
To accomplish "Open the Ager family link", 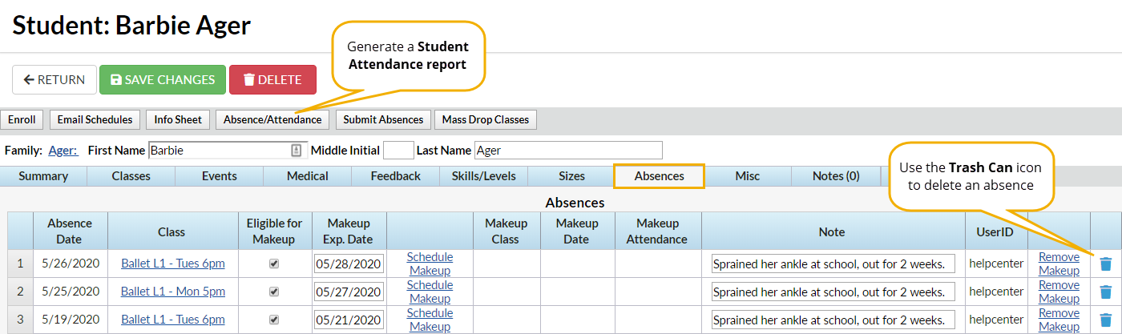I will (63, 150).
